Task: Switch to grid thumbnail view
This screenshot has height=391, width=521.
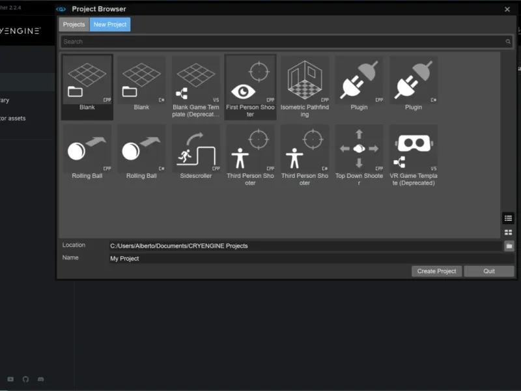Action: (x=508, y=233)
